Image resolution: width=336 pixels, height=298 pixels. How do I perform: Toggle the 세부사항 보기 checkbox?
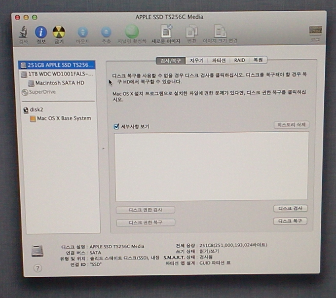116,126
